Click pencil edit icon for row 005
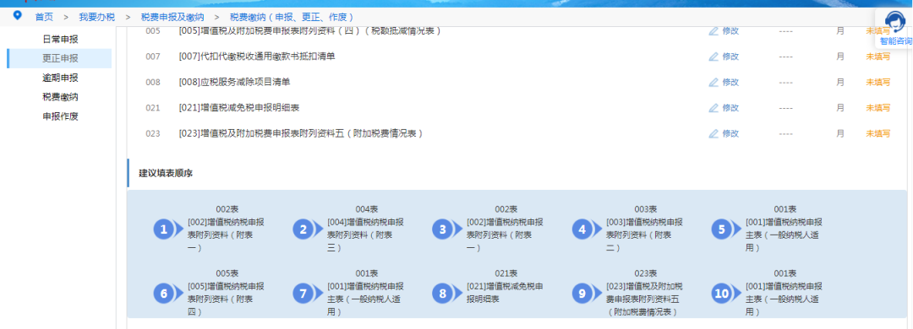Image resolution: width=913 pixels, height=329 pixels. pyautogui.click(x=713, y=31)
